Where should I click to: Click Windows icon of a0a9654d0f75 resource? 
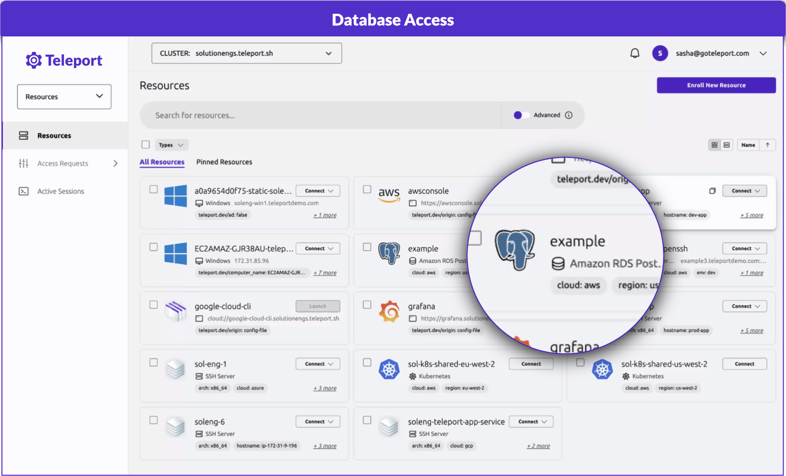tap(175, 196)
